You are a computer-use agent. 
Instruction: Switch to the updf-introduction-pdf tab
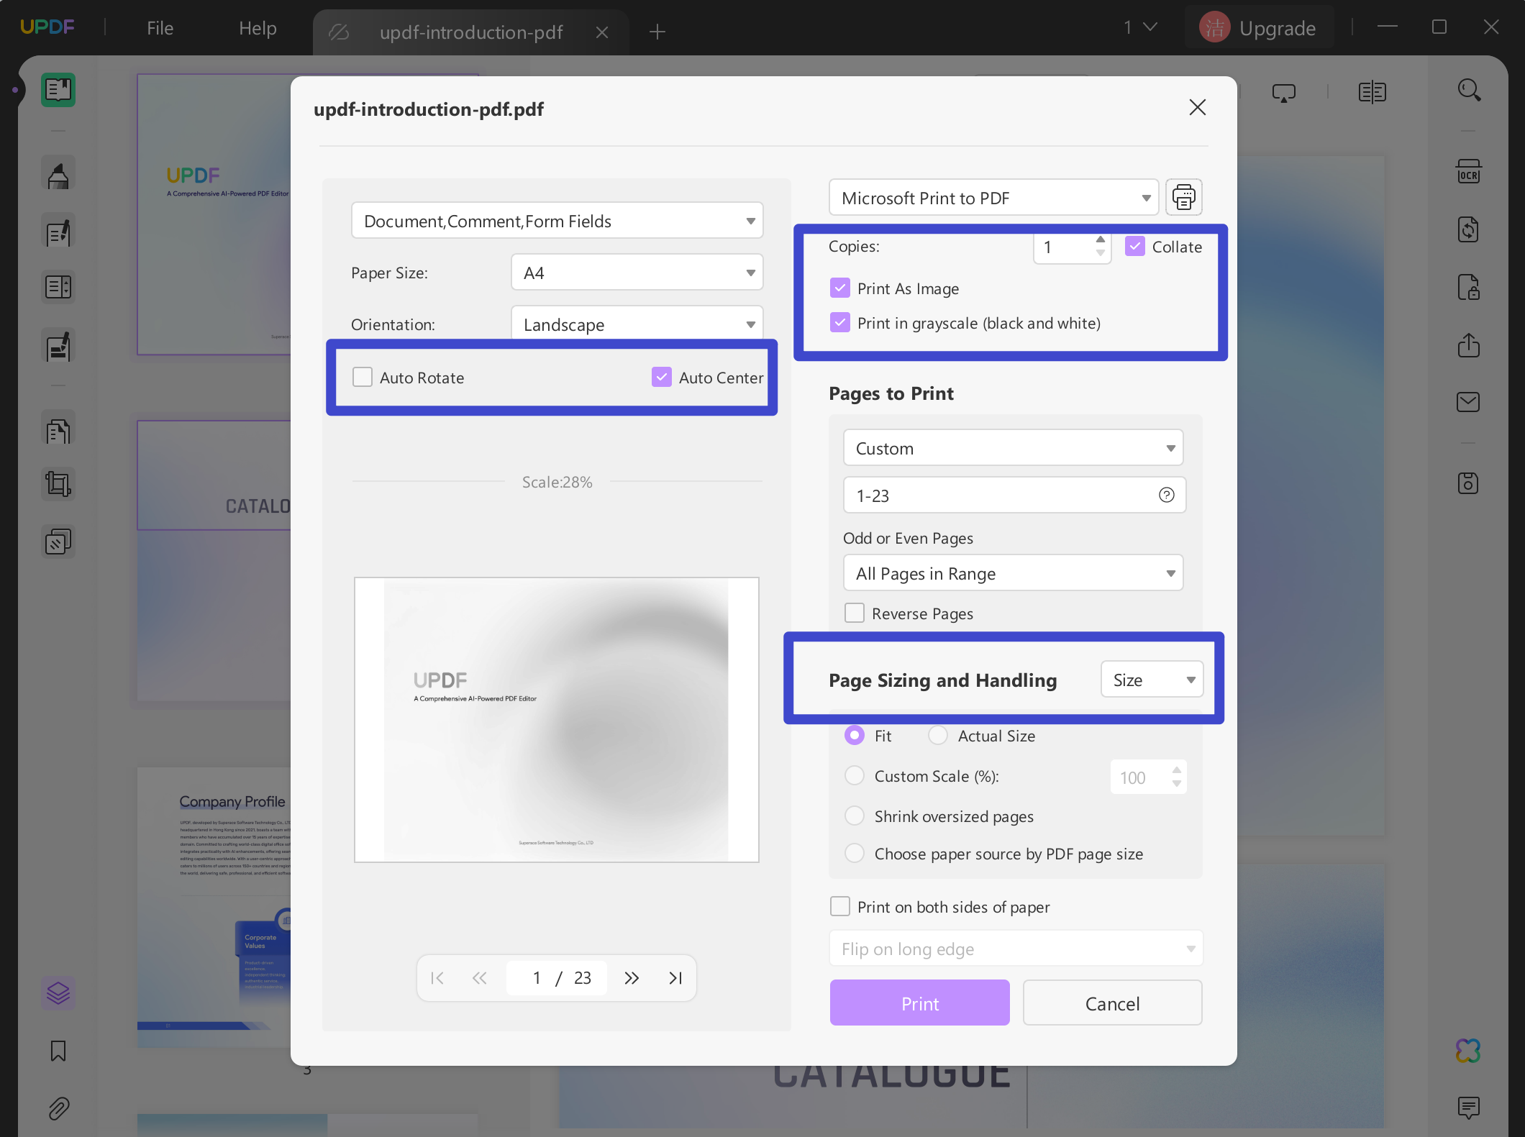pyautogui.click(x=471, y=32)
